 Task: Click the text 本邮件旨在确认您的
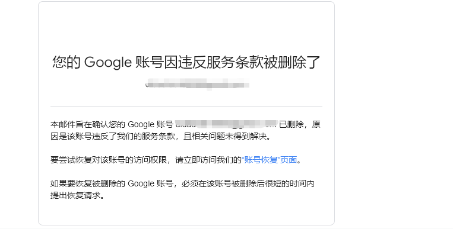tap(87, 124)
